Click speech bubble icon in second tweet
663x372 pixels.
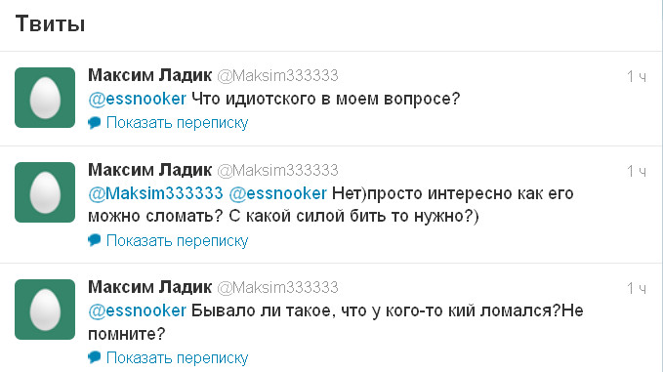pyautogui.click(x=95, y=240)
